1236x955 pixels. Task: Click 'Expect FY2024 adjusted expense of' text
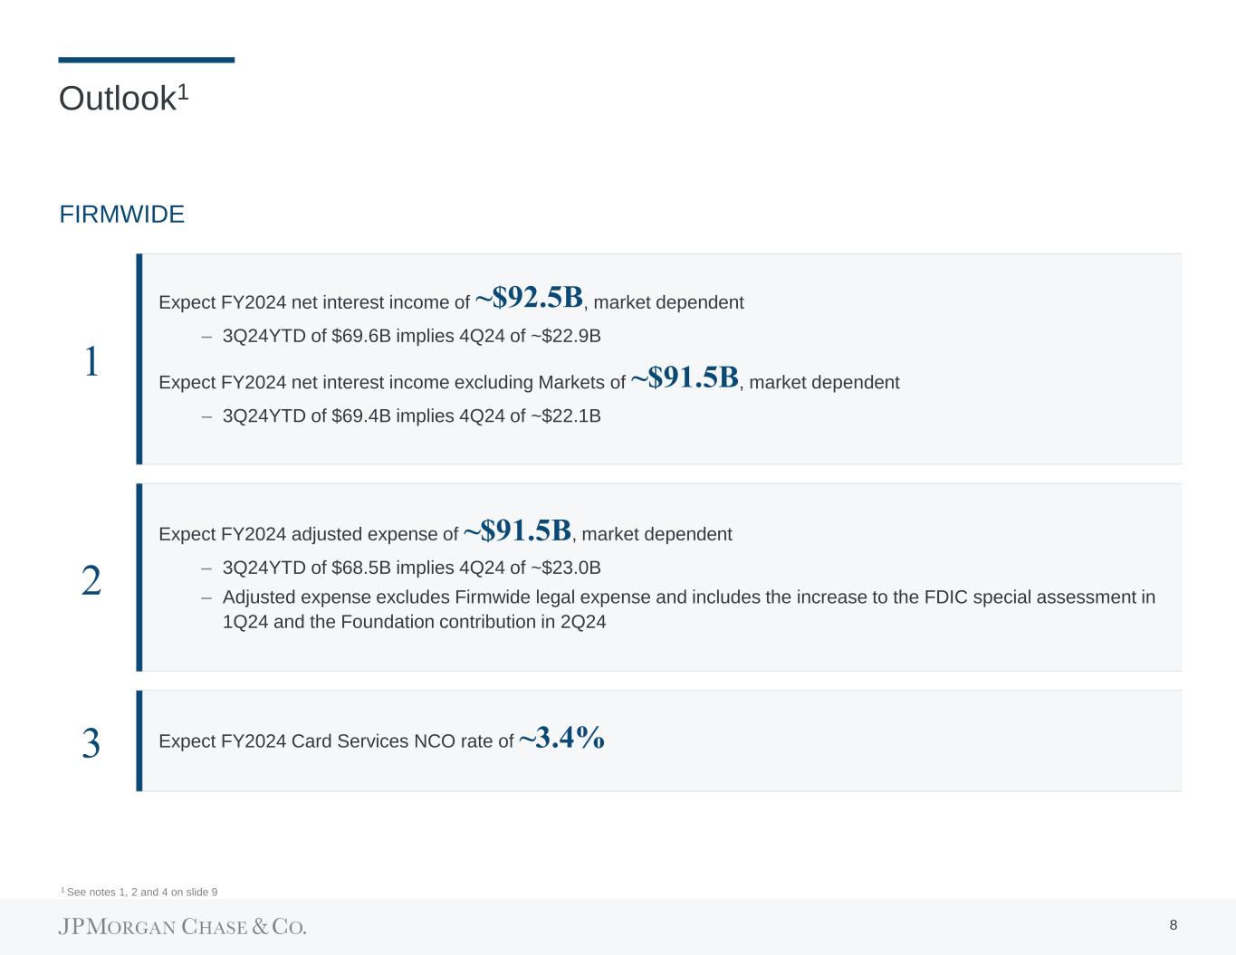pos(308,535)
